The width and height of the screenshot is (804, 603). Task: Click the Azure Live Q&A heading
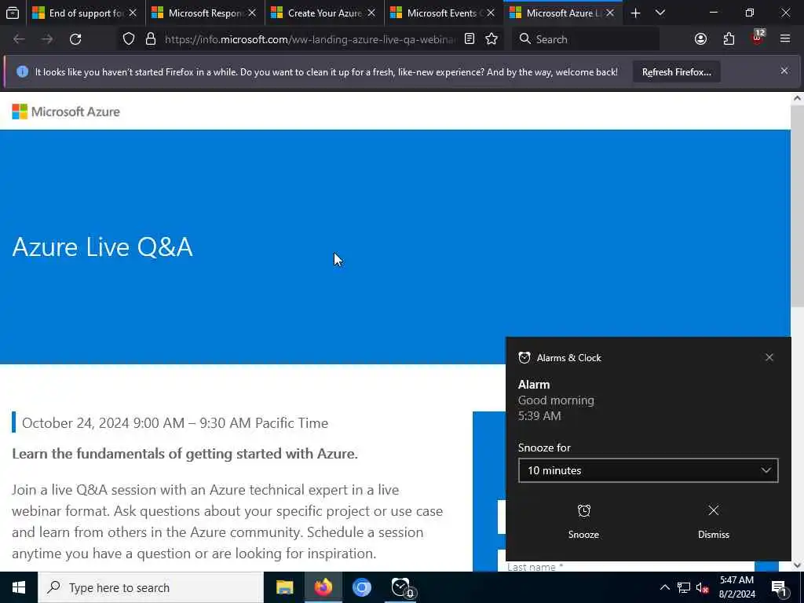103,247
